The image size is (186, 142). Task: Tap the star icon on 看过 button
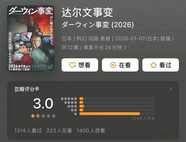[x=153, y=65]
